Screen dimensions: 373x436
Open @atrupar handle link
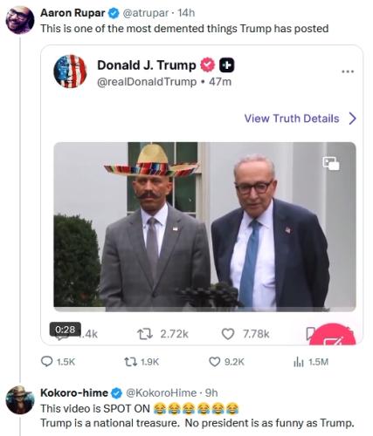pyautogui.click(x=146, y=13)
